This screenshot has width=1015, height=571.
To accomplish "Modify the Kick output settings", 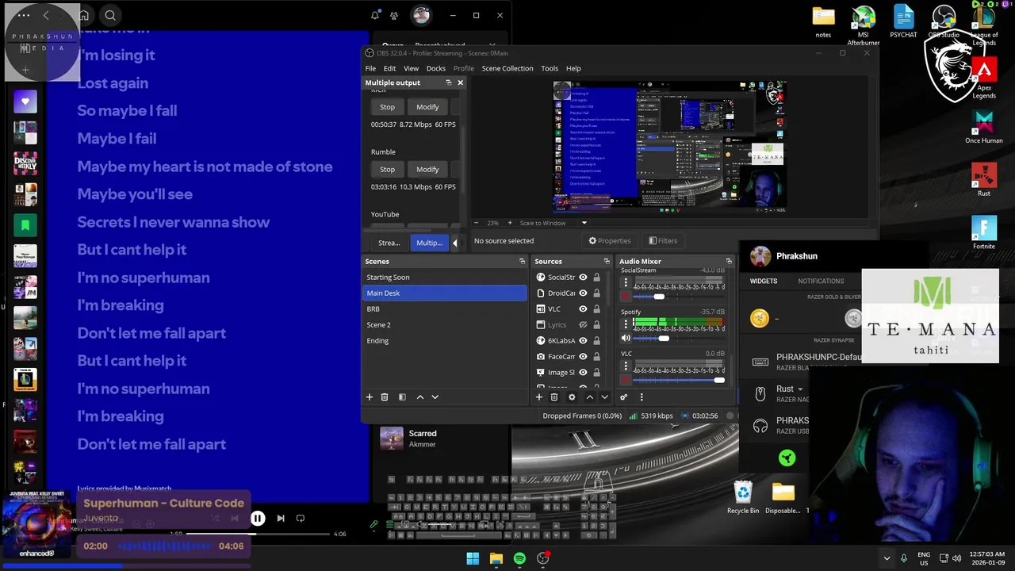I will [x=427, y=107].
